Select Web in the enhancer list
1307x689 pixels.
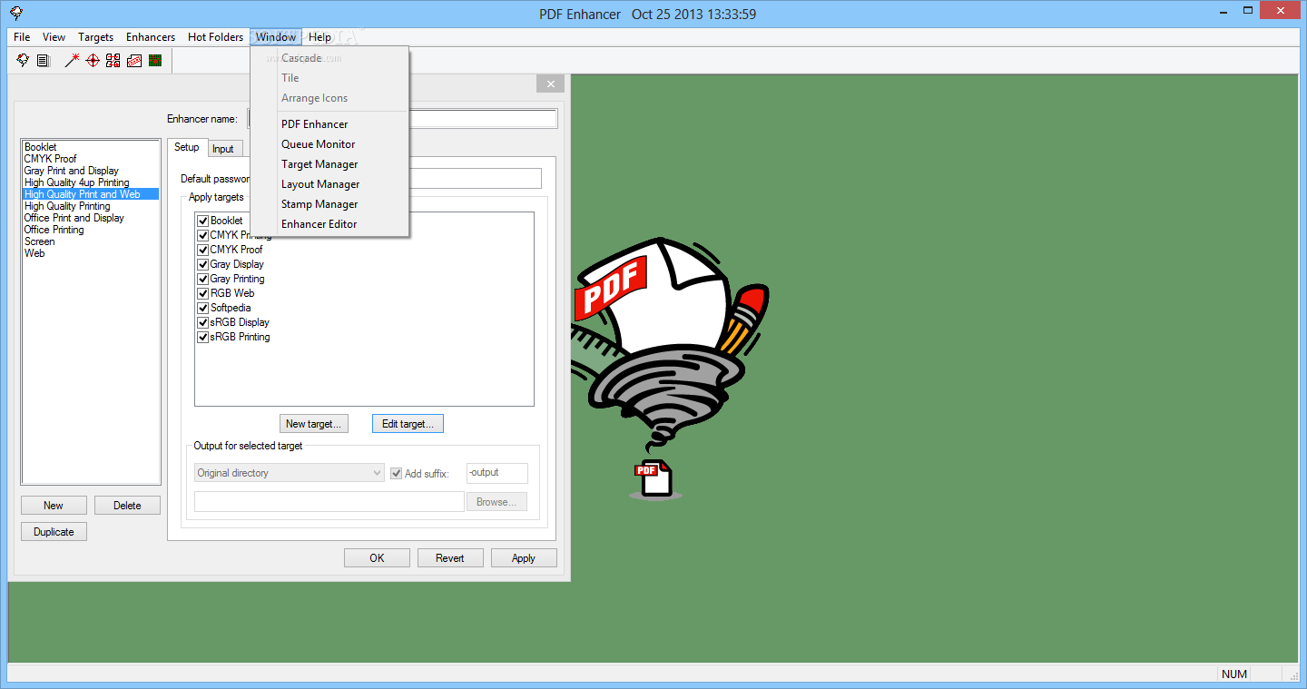(91, 253)
